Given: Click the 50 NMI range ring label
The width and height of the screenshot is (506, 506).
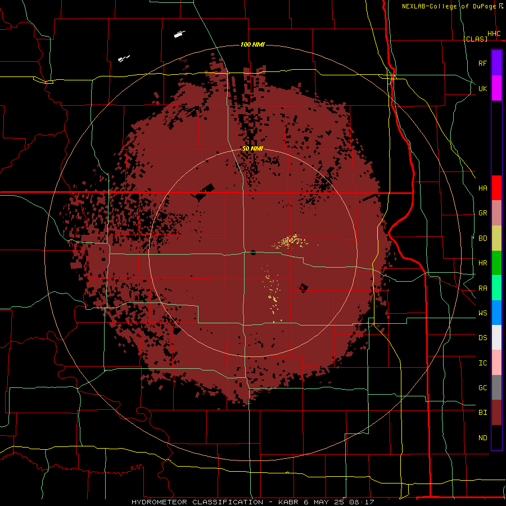Looking at the screenshot, I should pyautogui.click(x=252, y=148).
